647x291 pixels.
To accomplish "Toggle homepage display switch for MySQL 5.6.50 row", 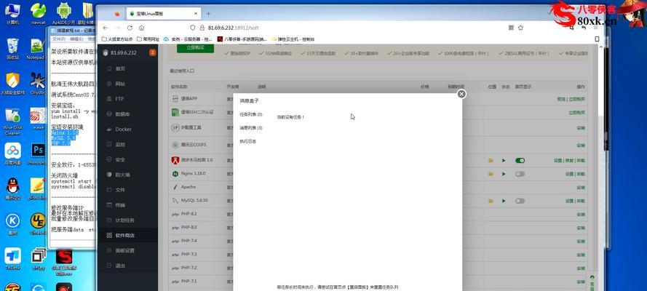I will (x=520, y=201).
